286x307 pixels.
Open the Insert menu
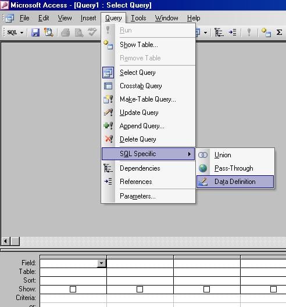click(x=88, y=18)
